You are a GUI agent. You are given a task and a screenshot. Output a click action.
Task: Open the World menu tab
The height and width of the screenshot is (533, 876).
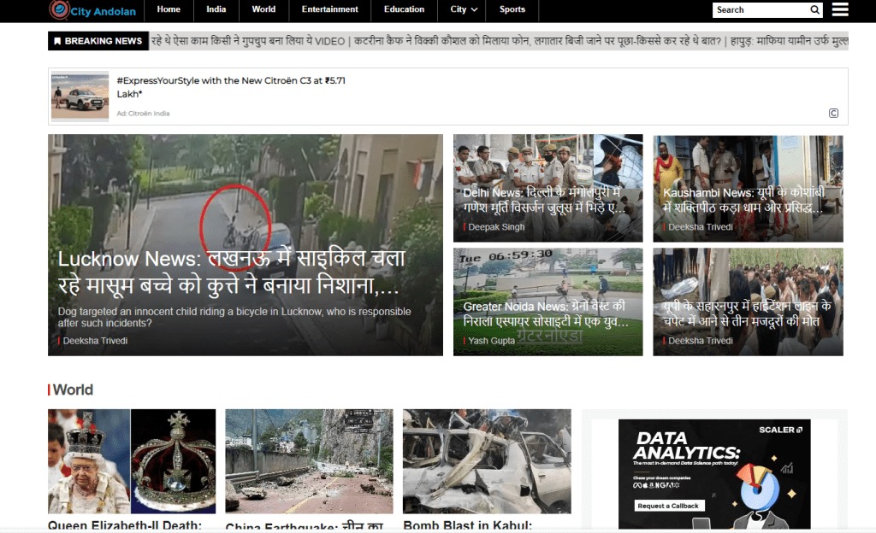click(263, 10)
